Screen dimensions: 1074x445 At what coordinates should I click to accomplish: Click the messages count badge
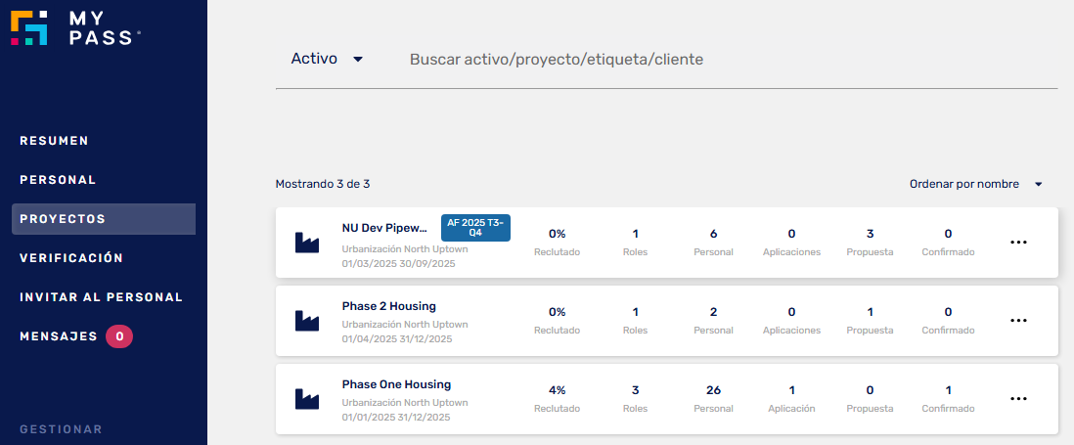(119, 336)
